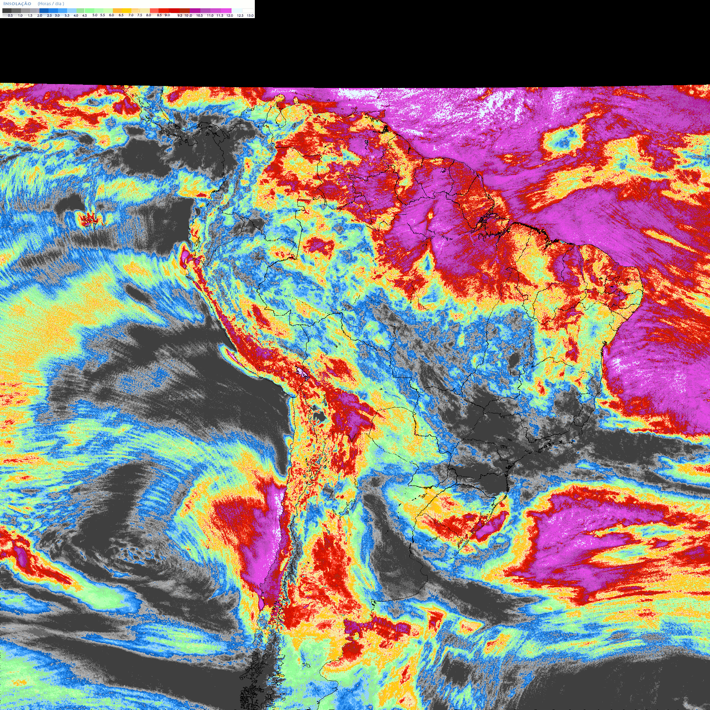710x710 pixels.
Task: Click the '4.5' legend value
Action: 84,15
